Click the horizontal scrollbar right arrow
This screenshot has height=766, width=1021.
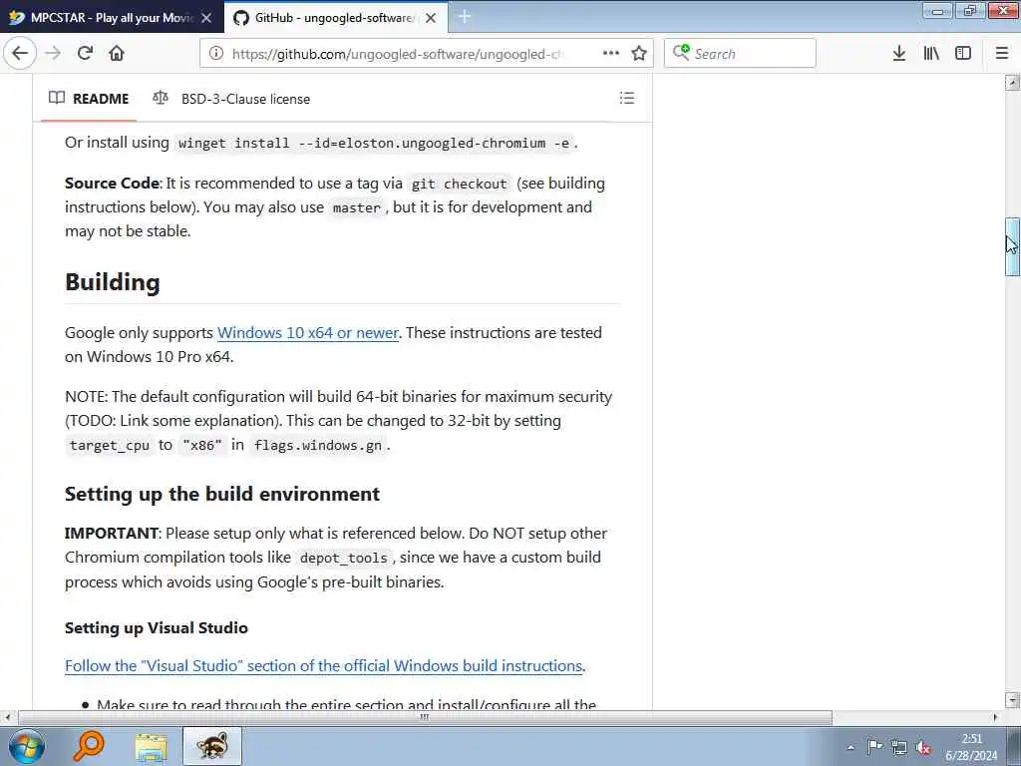point(996,718)
